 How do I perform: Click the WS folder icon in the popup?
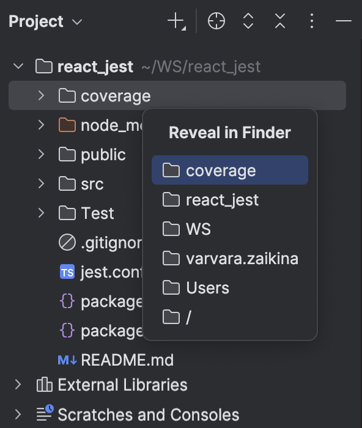[171, 229]
